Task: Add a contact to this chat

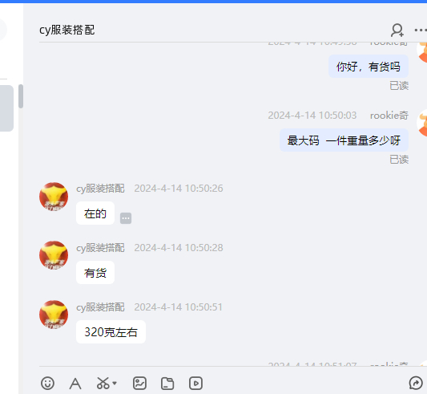Action: pos(397,30)
